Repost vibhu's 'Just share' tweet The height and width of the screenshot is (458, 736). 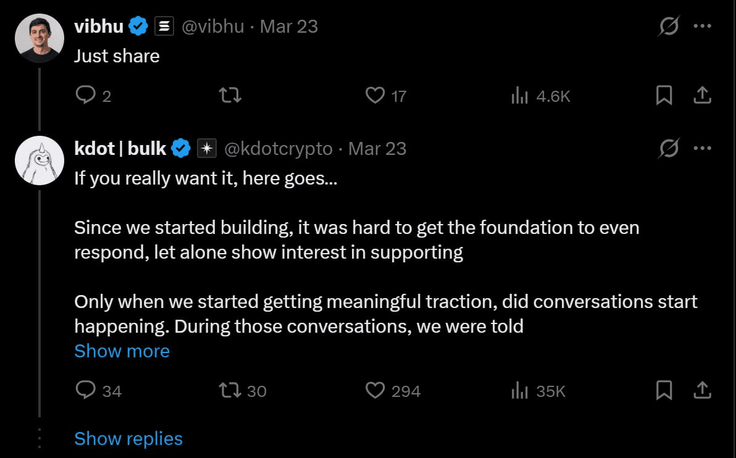pos(230,95)
